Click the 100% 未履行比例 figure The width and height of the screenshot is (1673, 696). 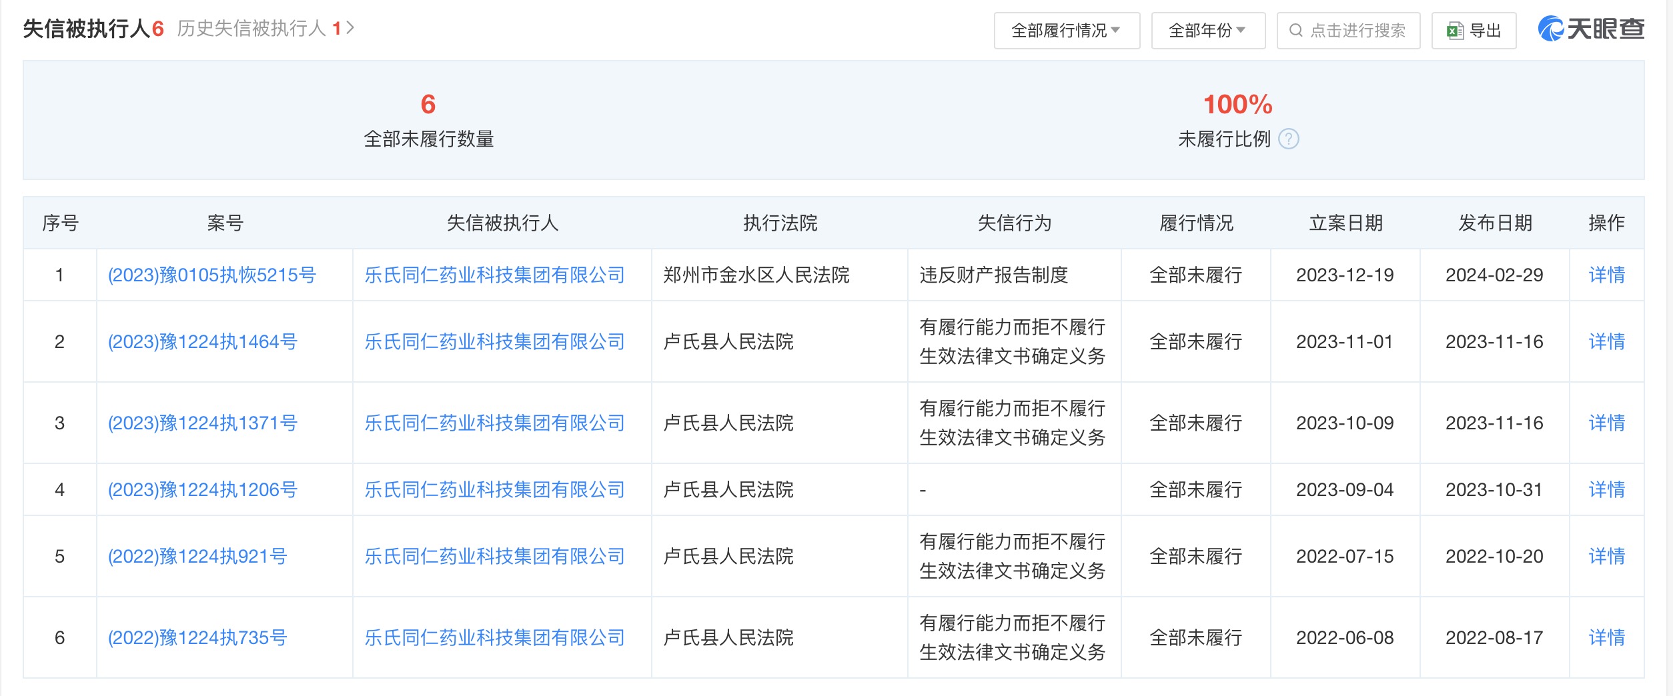[1238, 104]
